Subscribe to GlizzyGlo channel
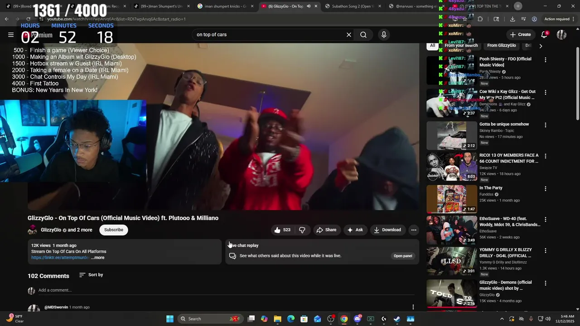580x326 pixels. point(114,230)
